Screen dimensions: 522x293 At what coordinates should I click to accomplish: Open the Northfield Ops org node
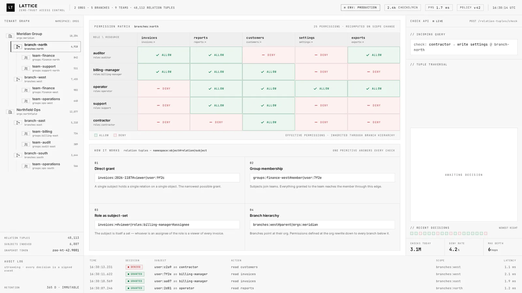[42, 112]
